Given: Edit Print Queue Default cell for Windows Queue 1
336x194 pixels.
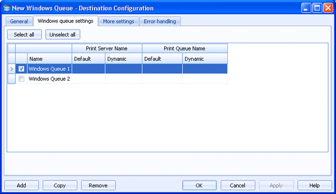Looking at the screenshot, I should 162,69.
